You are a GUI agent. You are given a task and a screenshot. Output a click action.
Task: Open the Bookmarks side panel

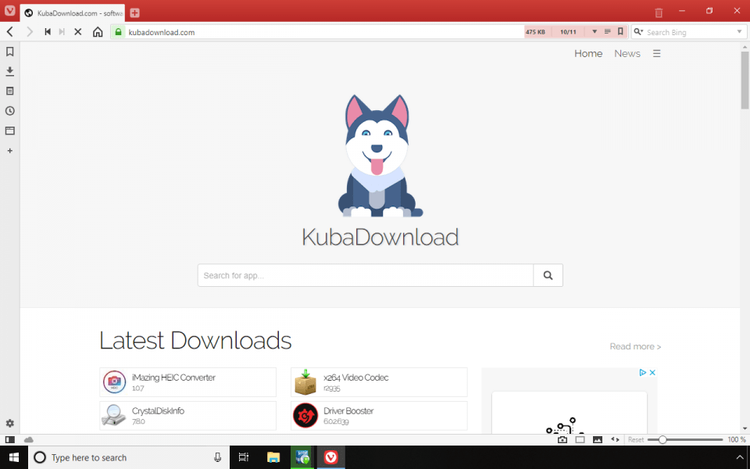pos(9,52)
